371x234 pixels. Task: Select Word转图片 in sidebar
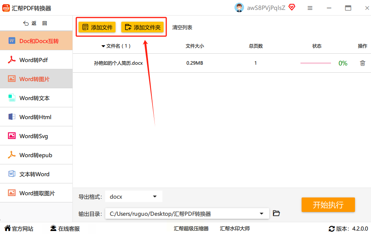pos(36,79)
